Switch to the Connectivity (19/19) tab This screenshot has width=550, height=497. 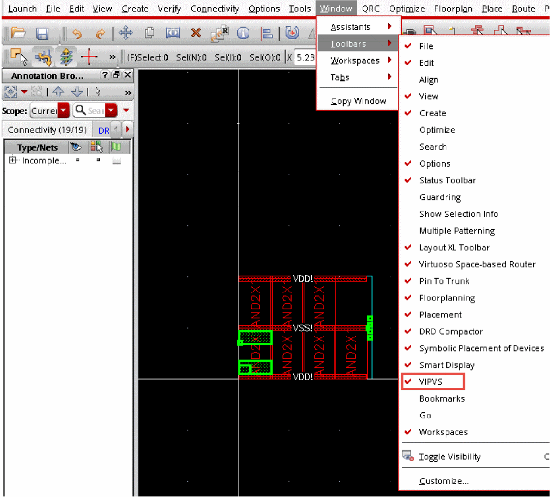tap(47, 130)
